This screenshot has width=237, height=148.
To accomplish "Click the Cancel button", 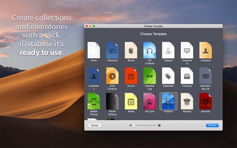I will pos(94,125).
